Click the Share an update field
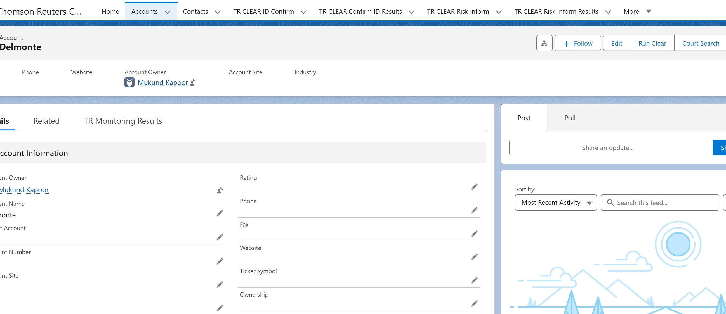This screenshot has width=726, height=314. pos(608,148)
